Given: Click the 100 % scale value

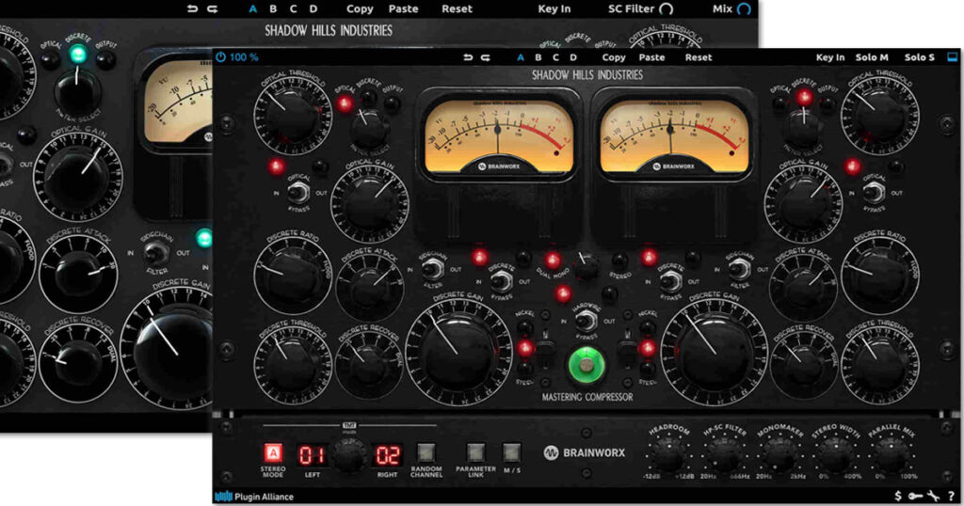Looking at the screenshot, I should click(244, 57).
